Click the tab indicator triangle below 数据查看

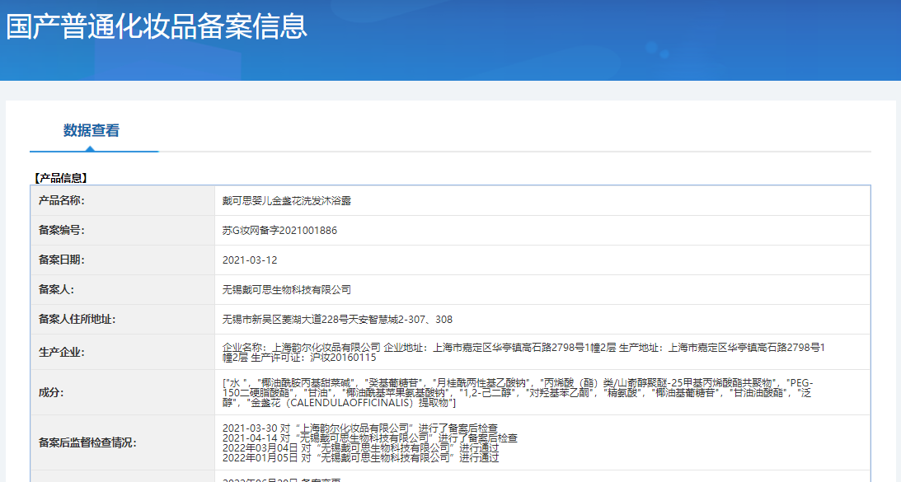[x=90, y=148]
